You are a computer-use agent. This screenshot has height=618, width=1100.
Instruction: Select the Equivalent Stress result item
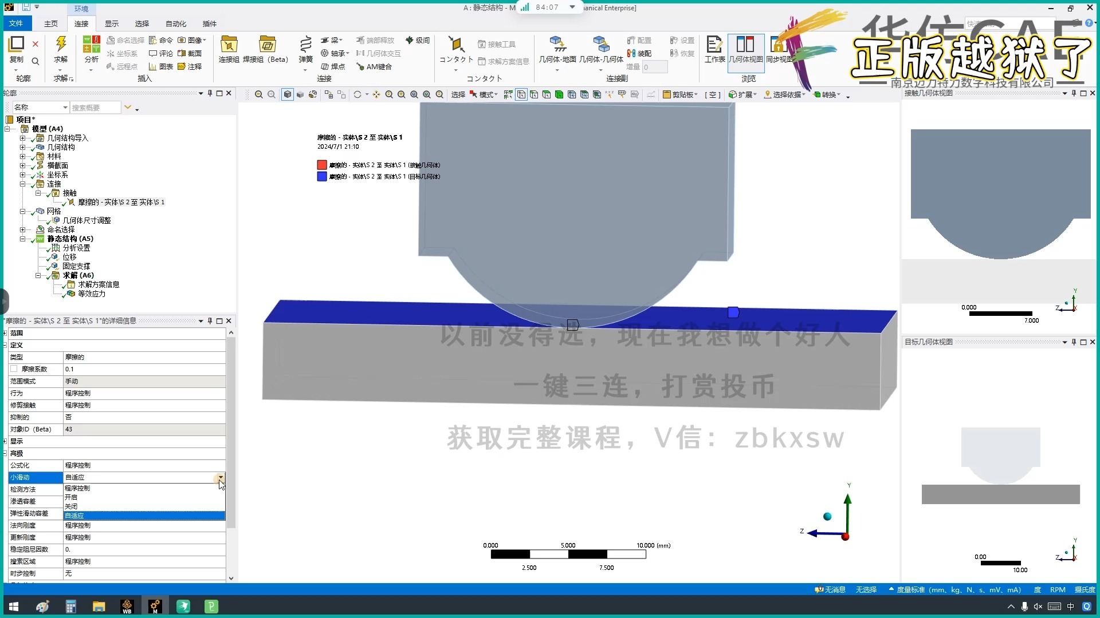click(x=91, y=294)
